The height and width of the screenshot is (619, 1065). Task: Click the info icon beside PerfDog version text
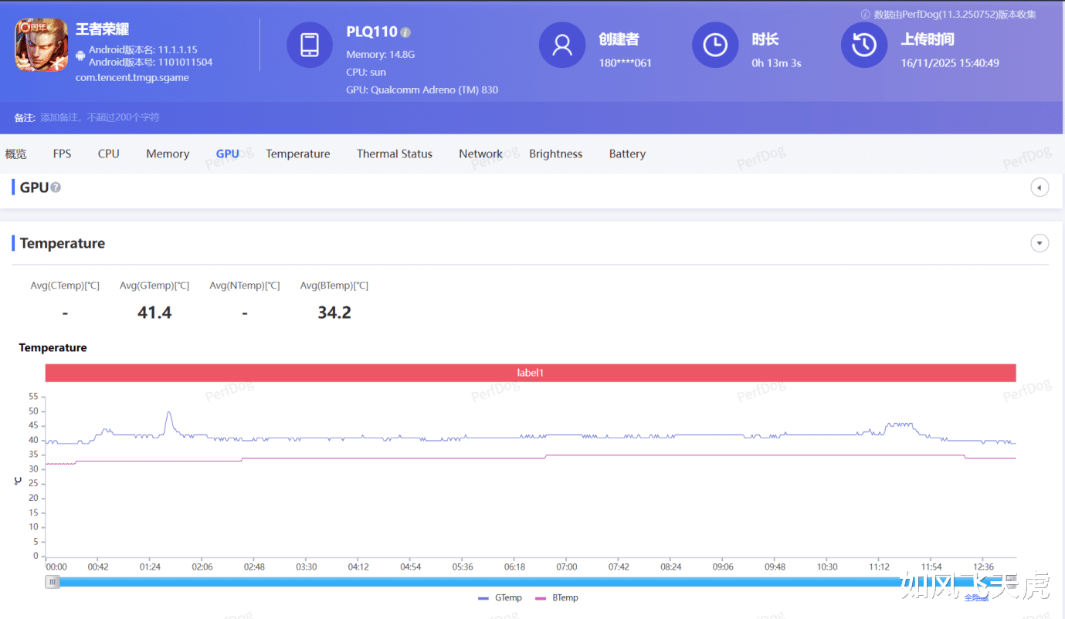(x=865, y=15)
